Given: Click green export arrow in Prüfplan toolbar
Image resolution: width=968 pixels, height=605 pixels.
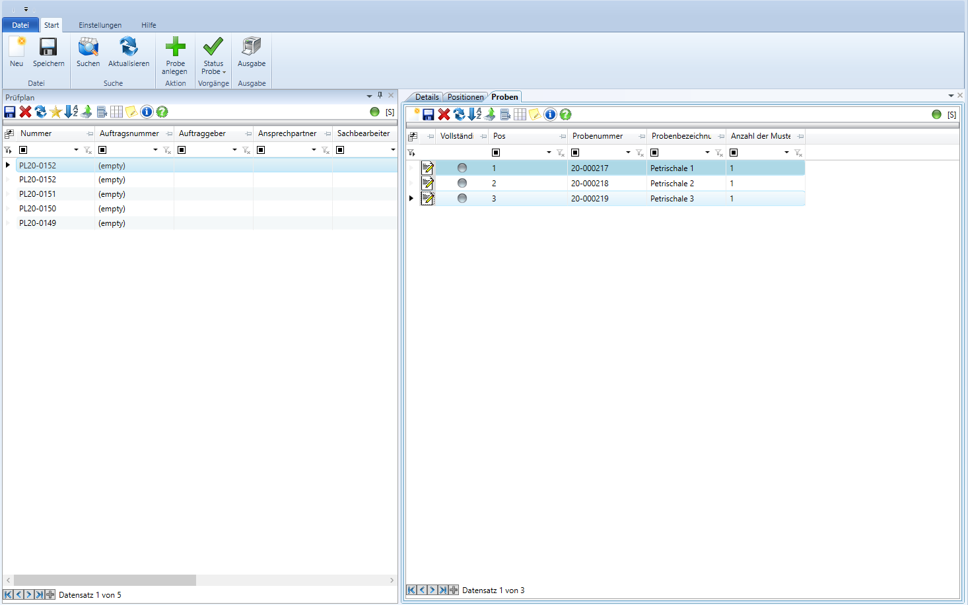Looking at the screenshot, I should 86,112.
